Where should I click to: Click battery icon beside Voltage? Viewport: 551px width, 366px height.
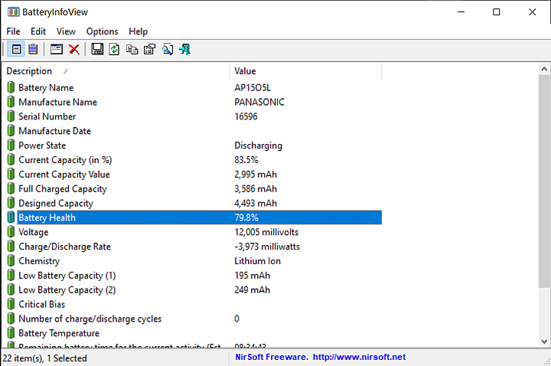(11, 232)
